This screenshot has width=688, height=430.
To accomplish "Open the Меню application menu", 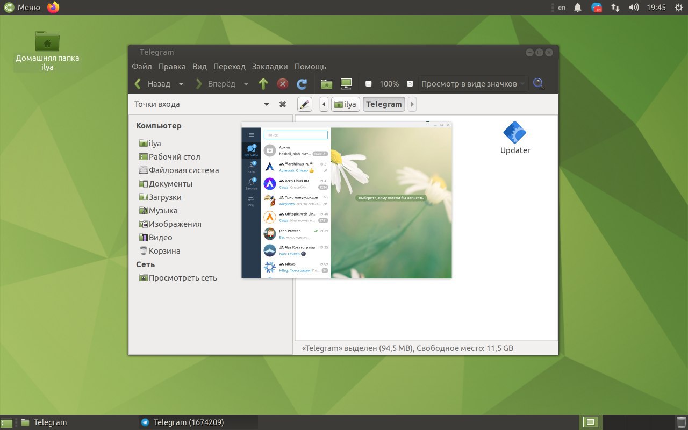I will click(x=21, y=8).
